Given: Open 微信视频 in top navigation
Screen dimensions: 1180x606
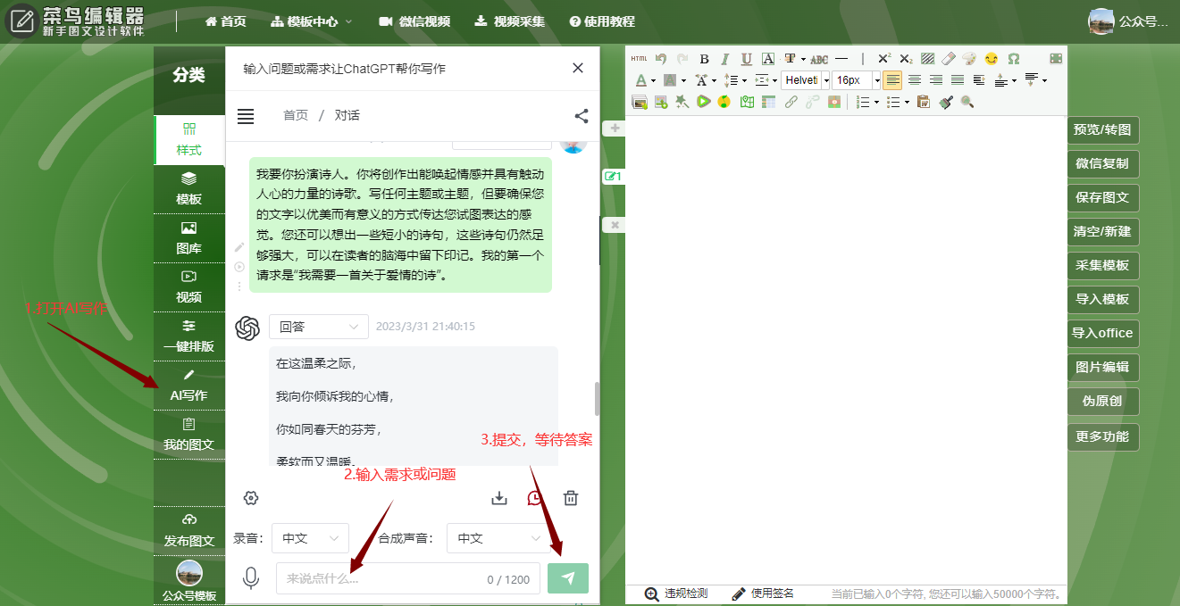Looking at the screenshot, I should tap(414, 21).
